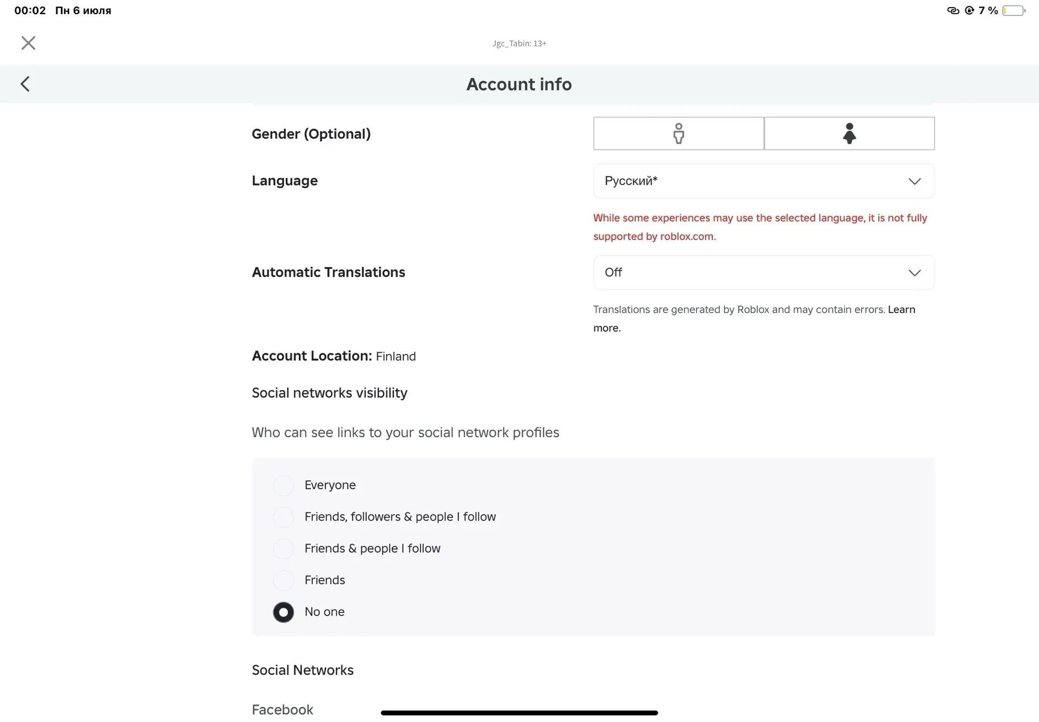Open the Language dropdown showing Русский*
The height and width of the screenshot is (722, 1039).
pos(764,181)
